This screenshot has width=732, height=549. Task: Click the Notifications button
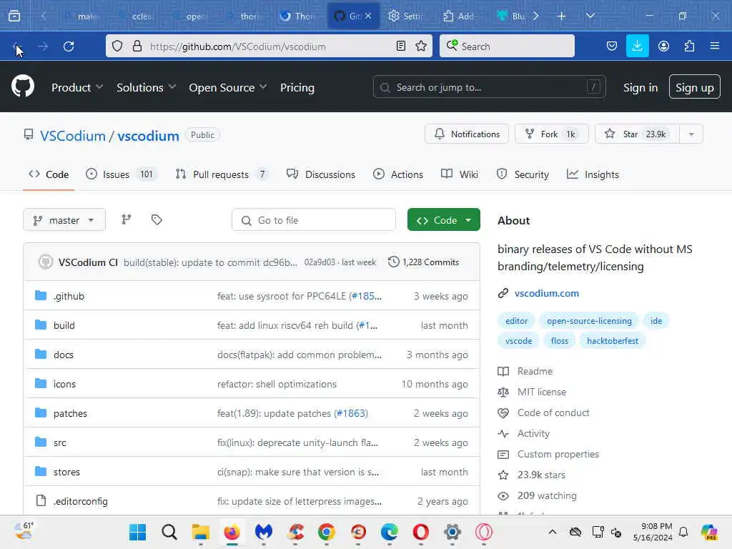[466, 134]
